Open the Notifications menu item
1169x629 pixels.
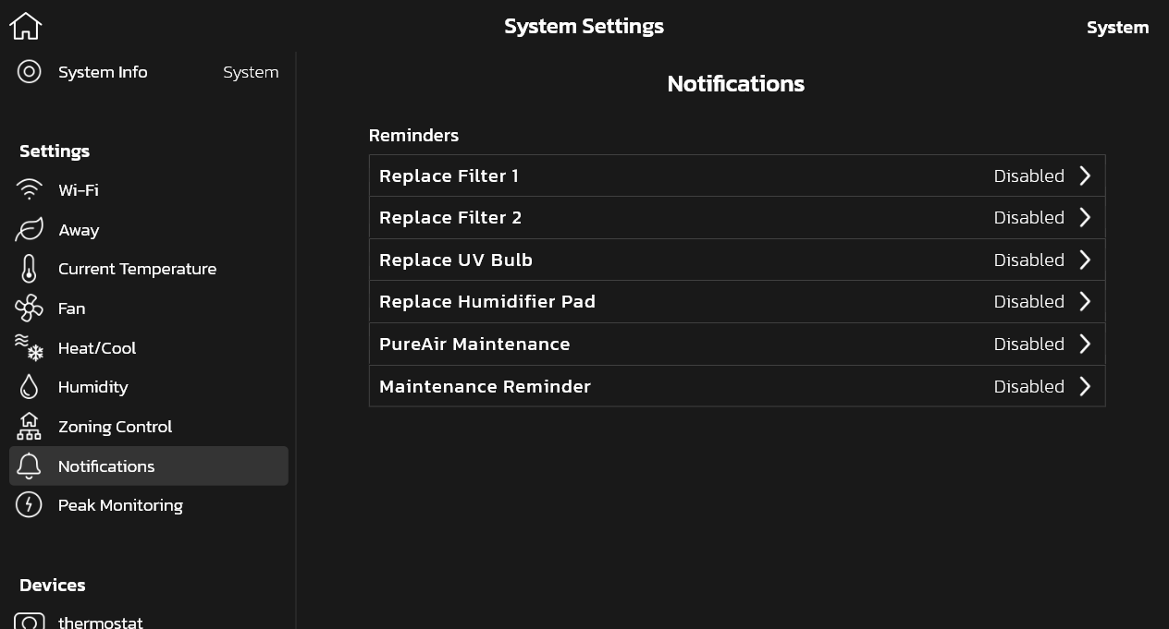coord(149,466)
